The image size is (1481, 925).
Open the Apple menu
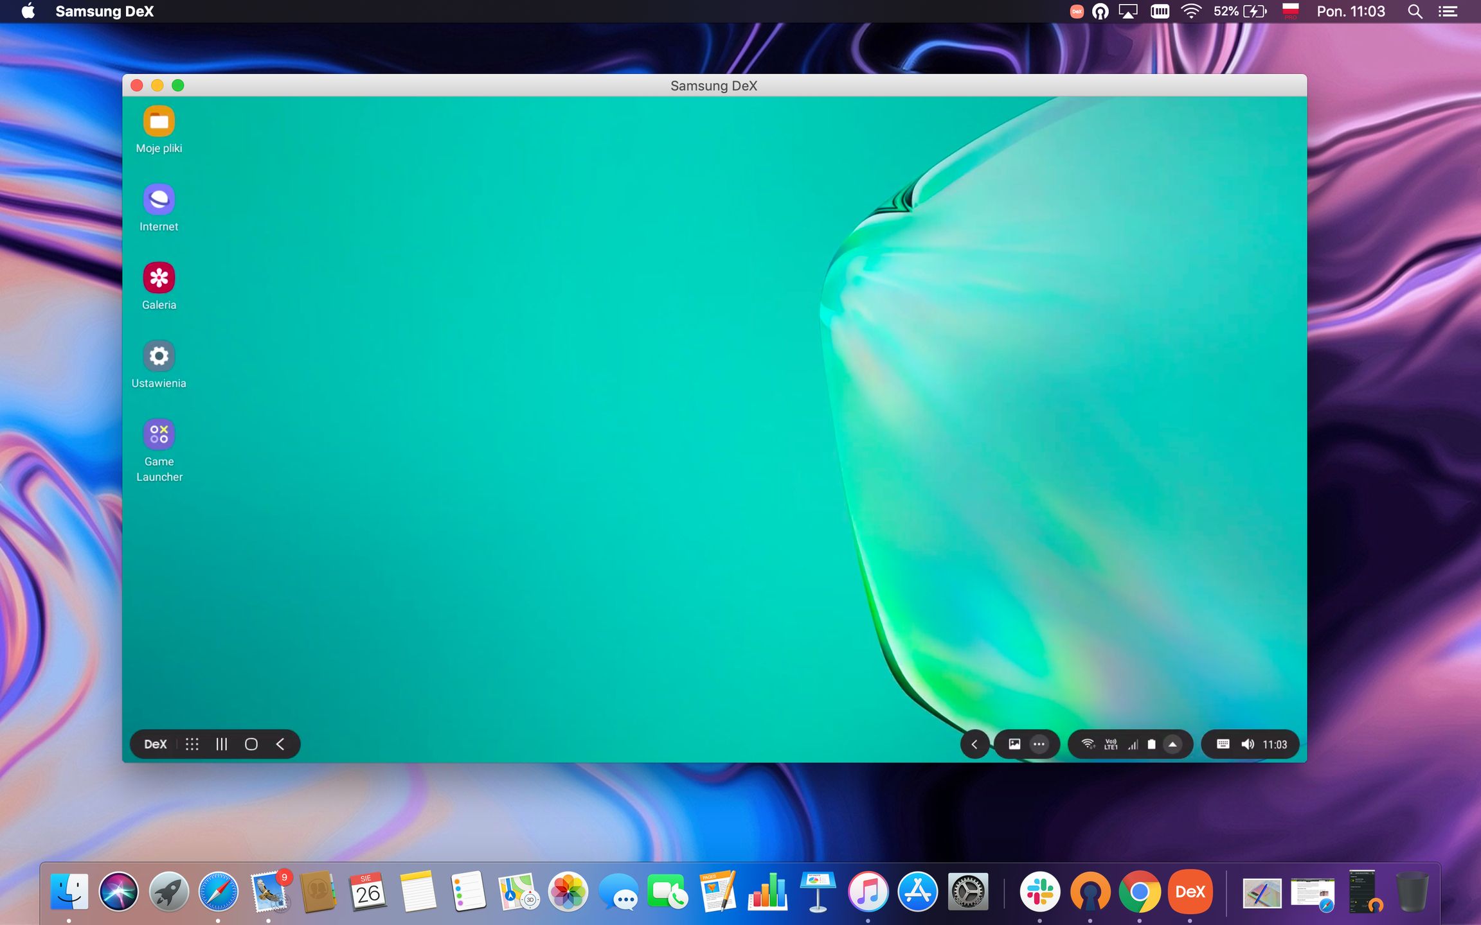coord(28,11)
